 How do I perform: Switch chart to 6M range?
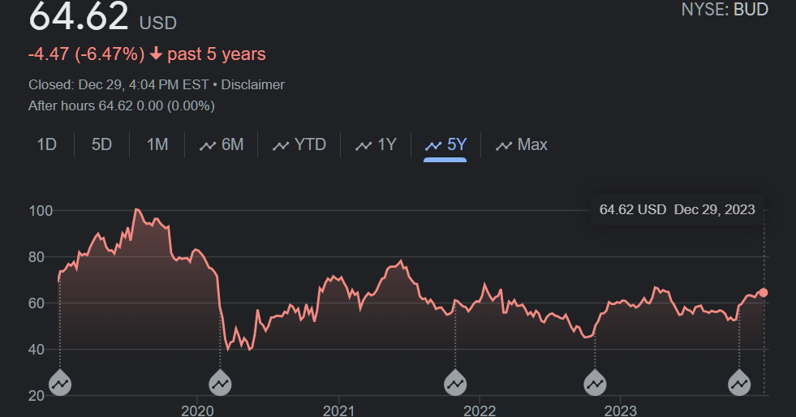222,144
